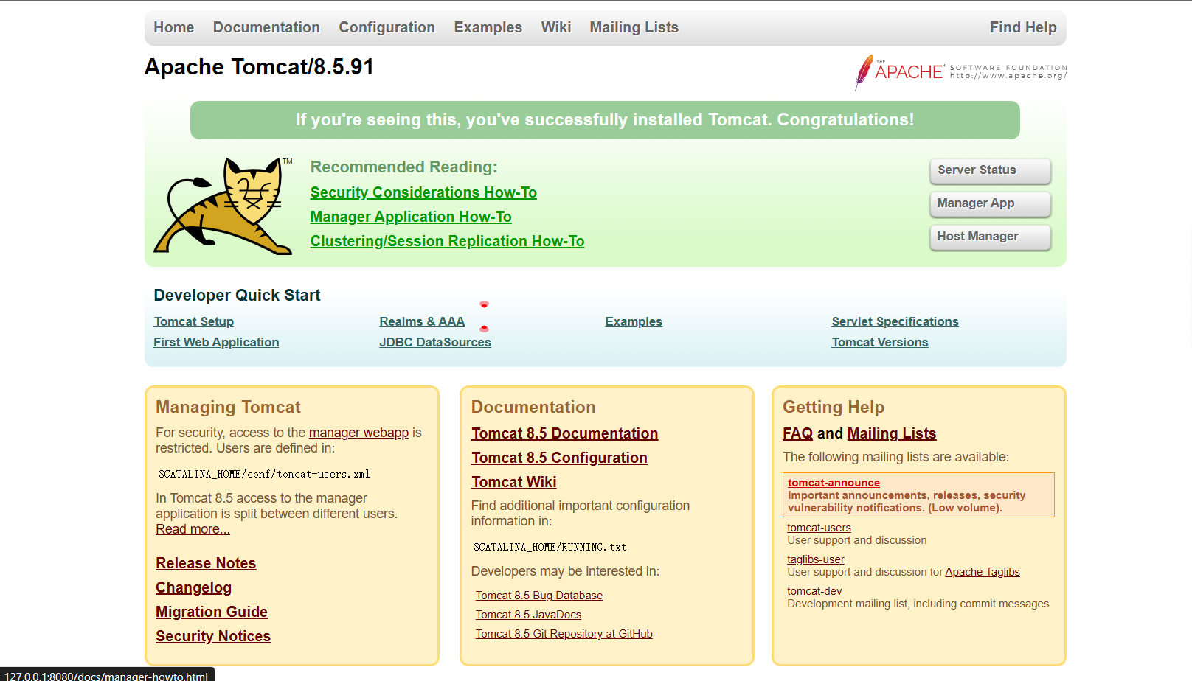
Task: Click the congratulations banner text
Action: click(x=605, y=119)
